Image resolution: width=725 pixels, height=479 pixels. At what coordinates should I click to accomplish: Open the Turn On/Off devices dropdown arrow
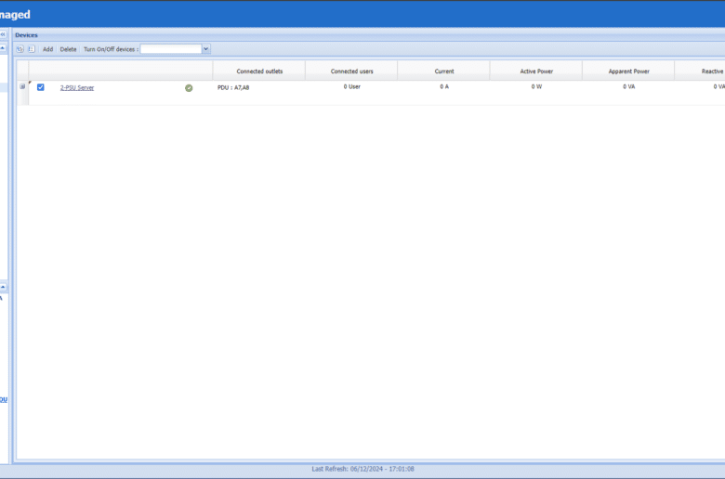(206, 49)
